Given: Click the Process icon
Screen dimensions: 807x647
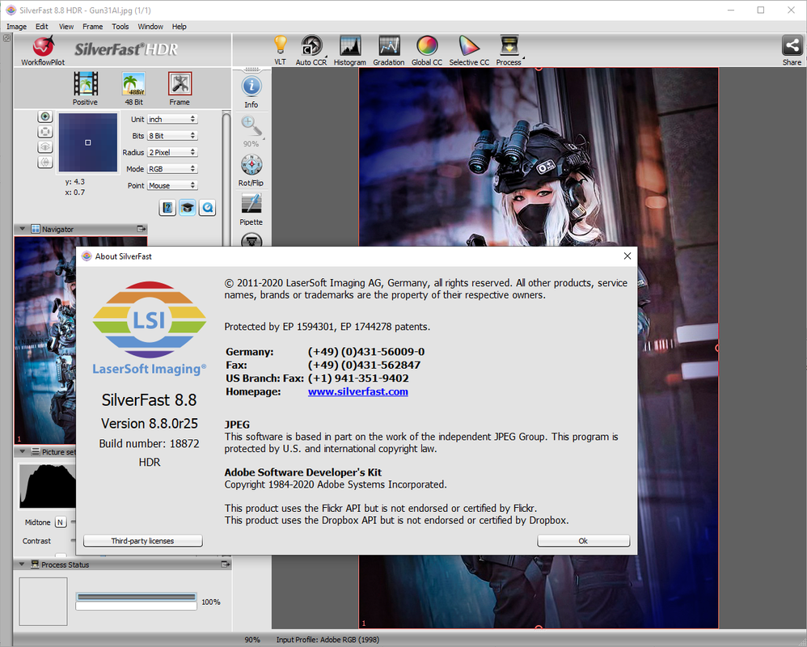Looking at the screenshot, I should tap(509, 49).
